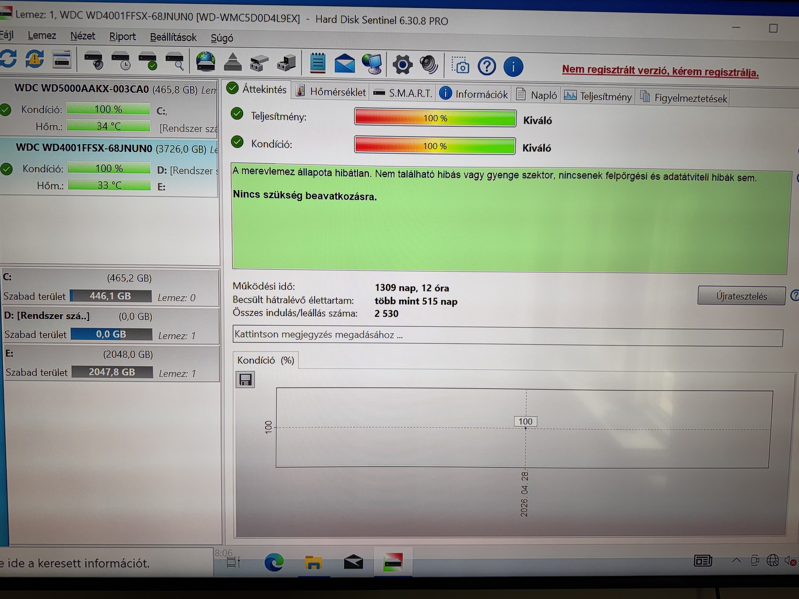
Task: Click the 34 °C temperature bar
Action: tap(108, 126)
